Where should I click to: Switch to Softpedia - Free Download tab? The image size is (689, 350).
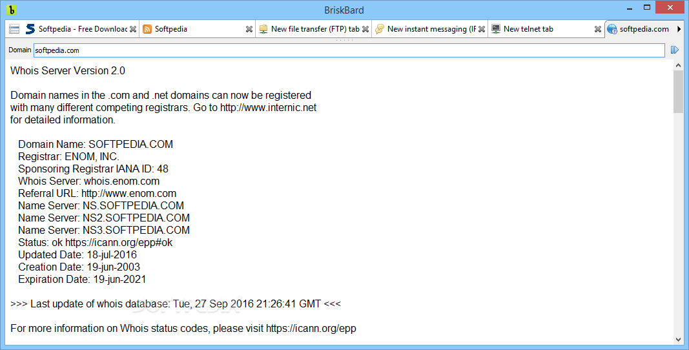81,29
